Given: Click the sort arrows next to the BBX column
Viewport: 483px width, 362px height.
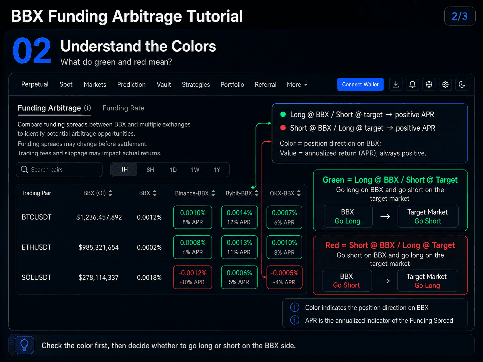Looking at the screenshot, I should 154,193.
